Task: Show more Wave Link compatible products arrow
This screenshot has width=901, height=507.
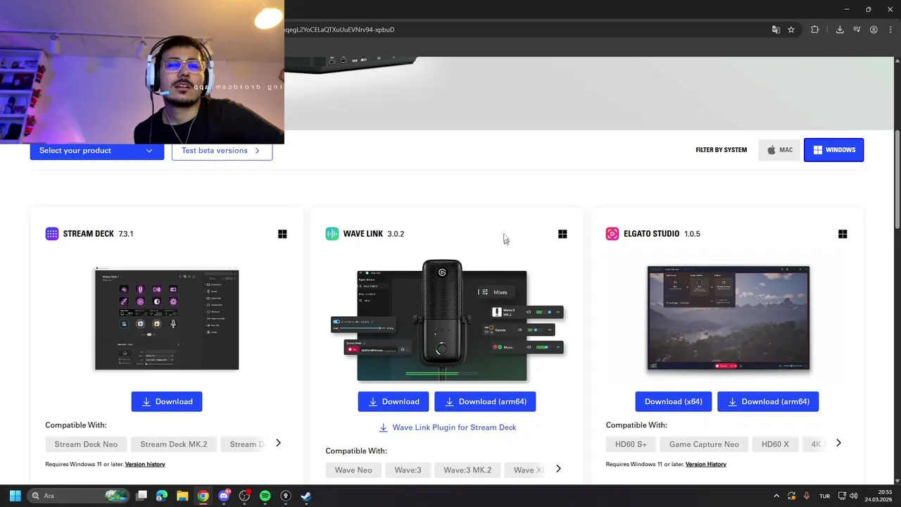Action: click(x=558, y=469)
